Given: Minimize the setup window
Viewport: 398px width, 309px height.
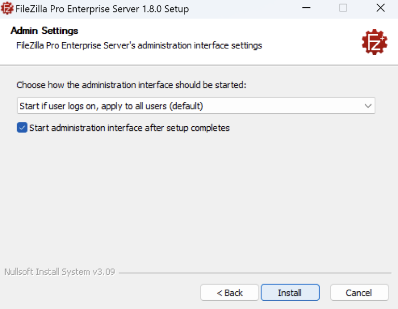Looking at the screenshot, I should [x=306, y=8].
